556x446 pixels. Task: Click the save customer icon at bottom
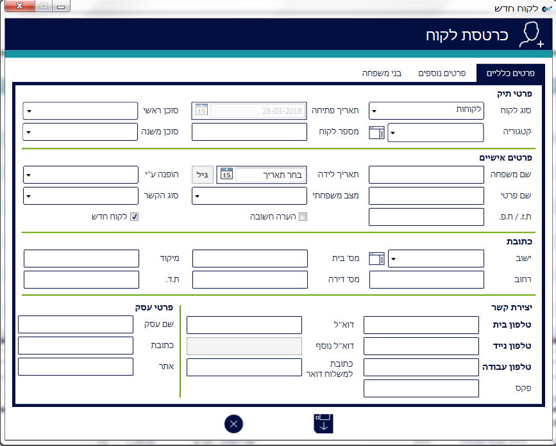point(323,424)
